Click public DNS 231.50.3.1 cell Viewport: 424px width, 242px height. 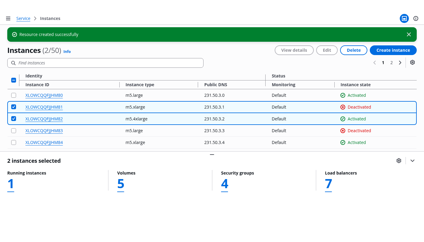pos(214,107)
